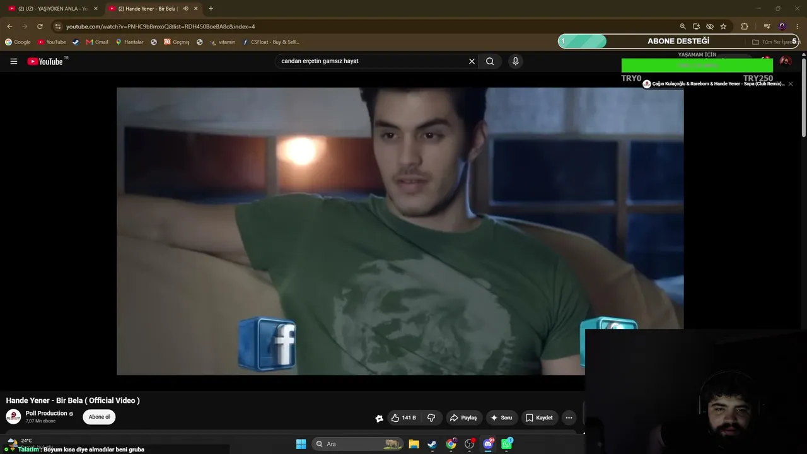Open the Hande Yener - Bir Bela video title
This screenshot has width=807, height=454.
coord(73,400)
